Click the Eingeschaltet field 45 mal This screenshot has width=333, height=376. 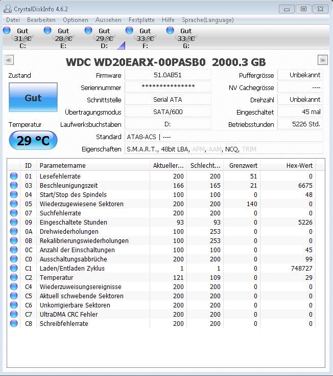point(300,112)
